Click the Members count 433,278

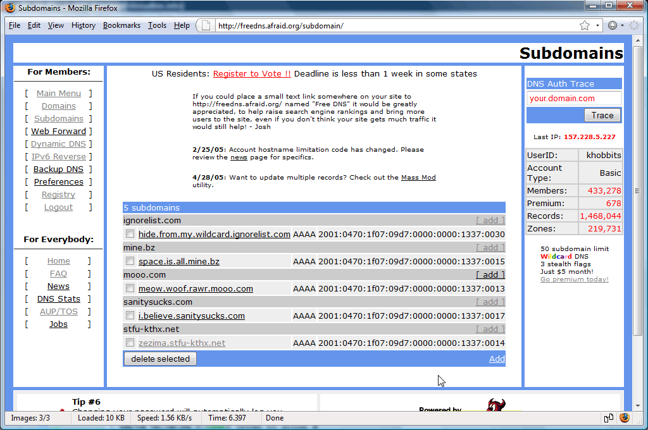coord(604,191)
